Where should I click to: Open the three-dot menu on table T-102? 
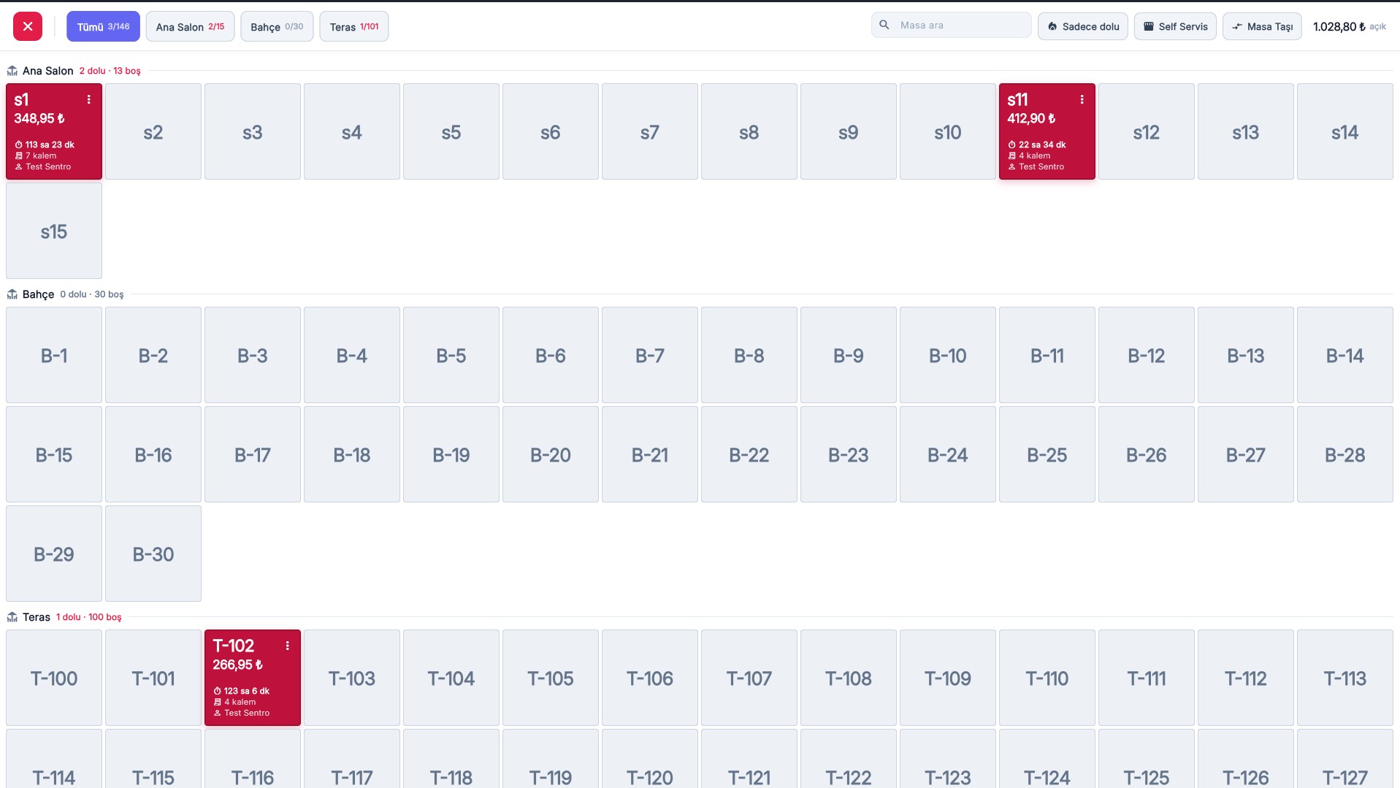pyautogui.click(x=288, y=646)
